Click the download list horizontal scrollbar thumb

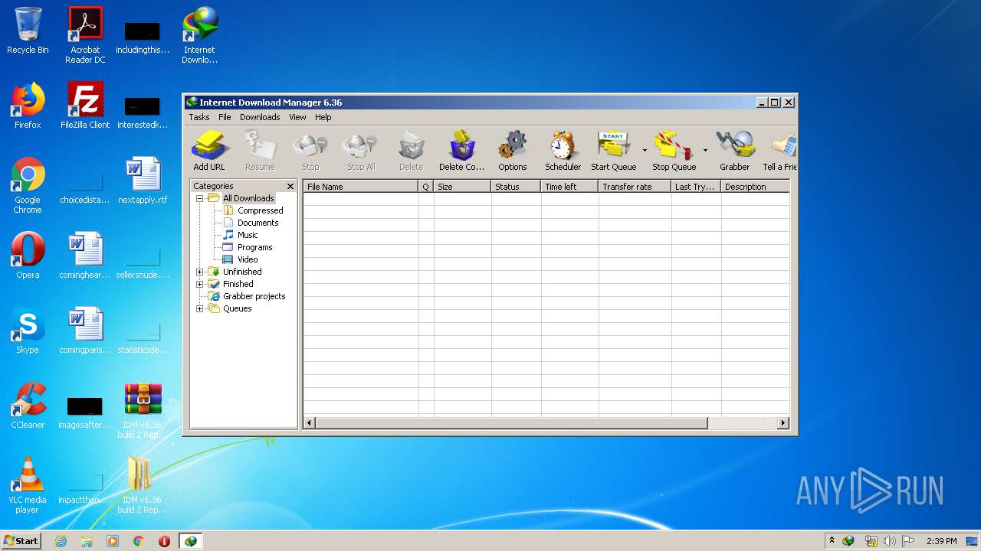(x=511, y=422)
